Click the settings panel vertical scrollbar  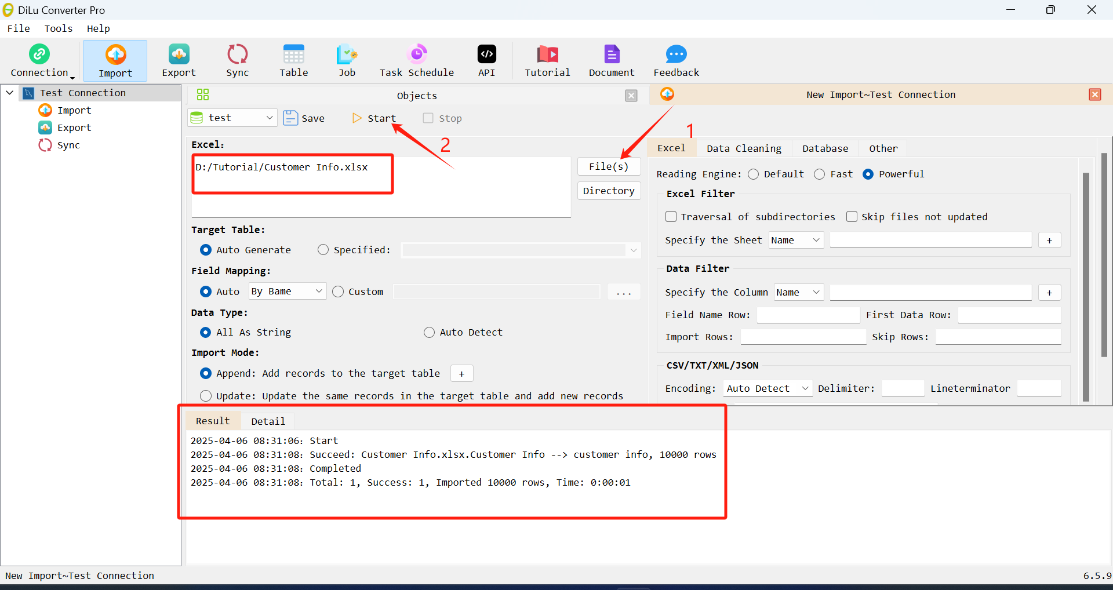tap(1086, 287)
